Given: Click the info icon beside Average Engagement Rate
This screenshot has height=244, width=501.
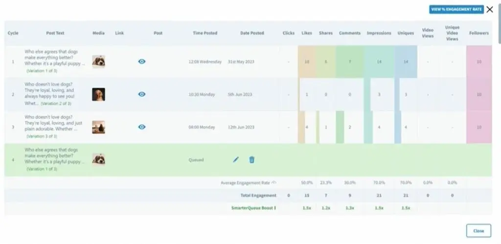Looking at the screenshot, I should 274,182.
